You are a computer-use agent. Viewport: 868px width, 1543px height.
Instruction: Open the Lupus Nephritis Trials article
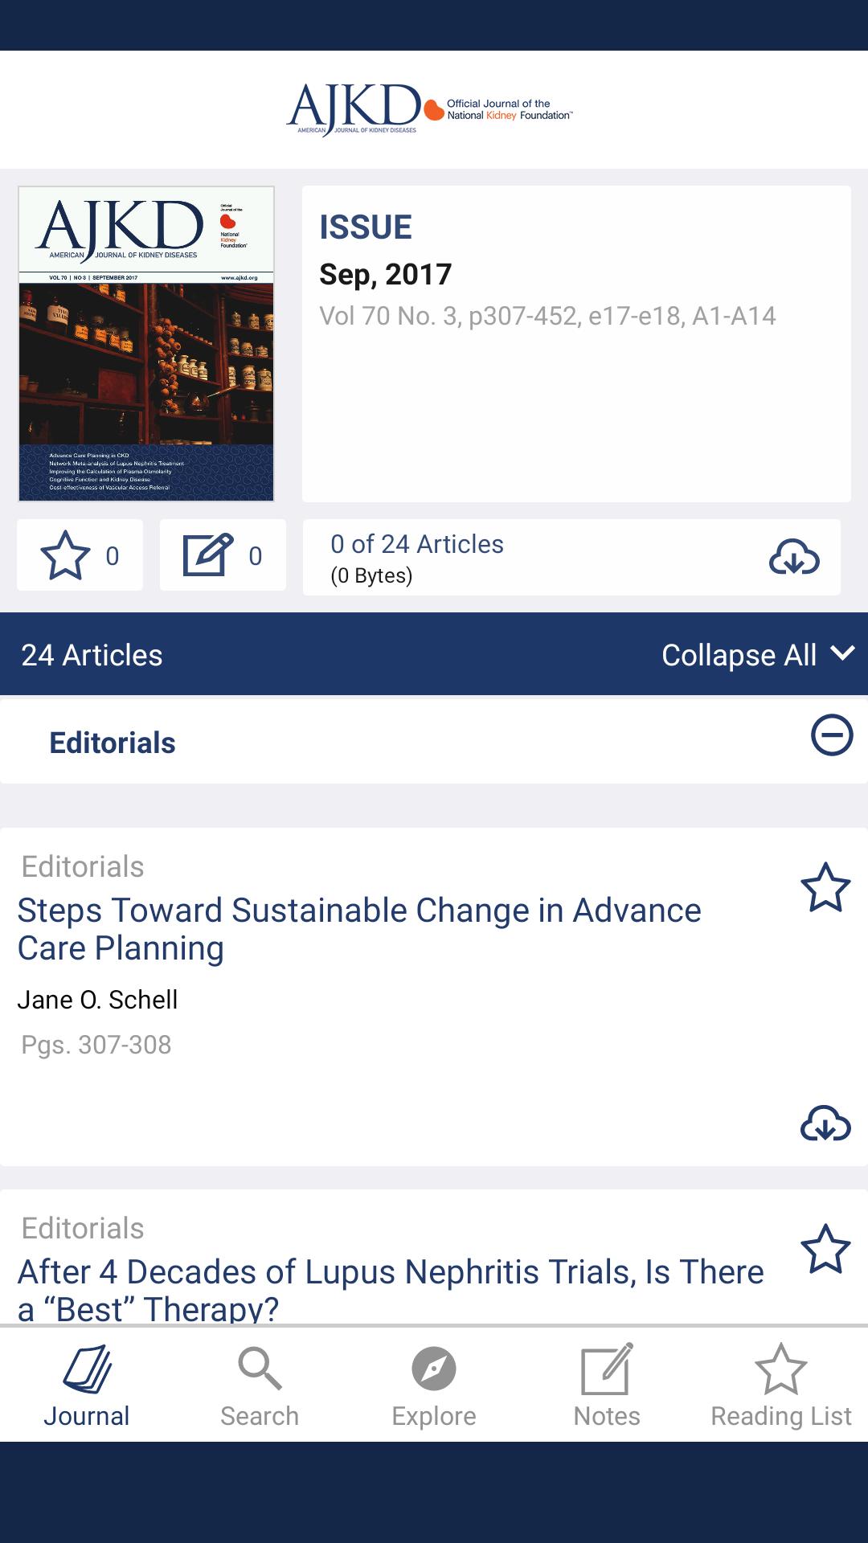[391, 1288]
